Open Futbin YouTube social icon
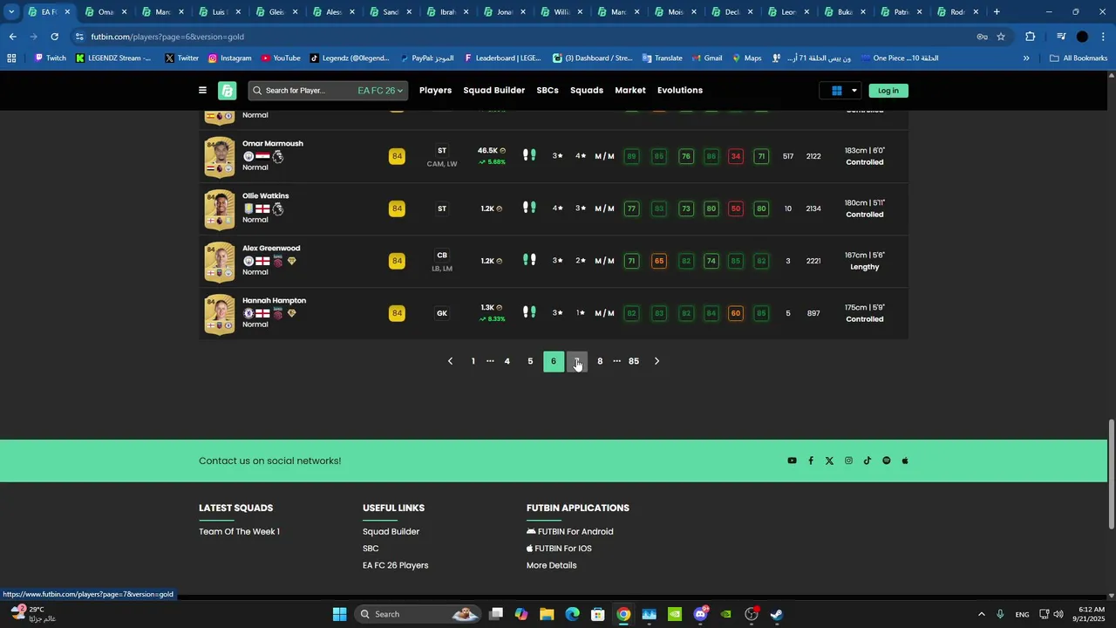 click(x=792, y=461)
